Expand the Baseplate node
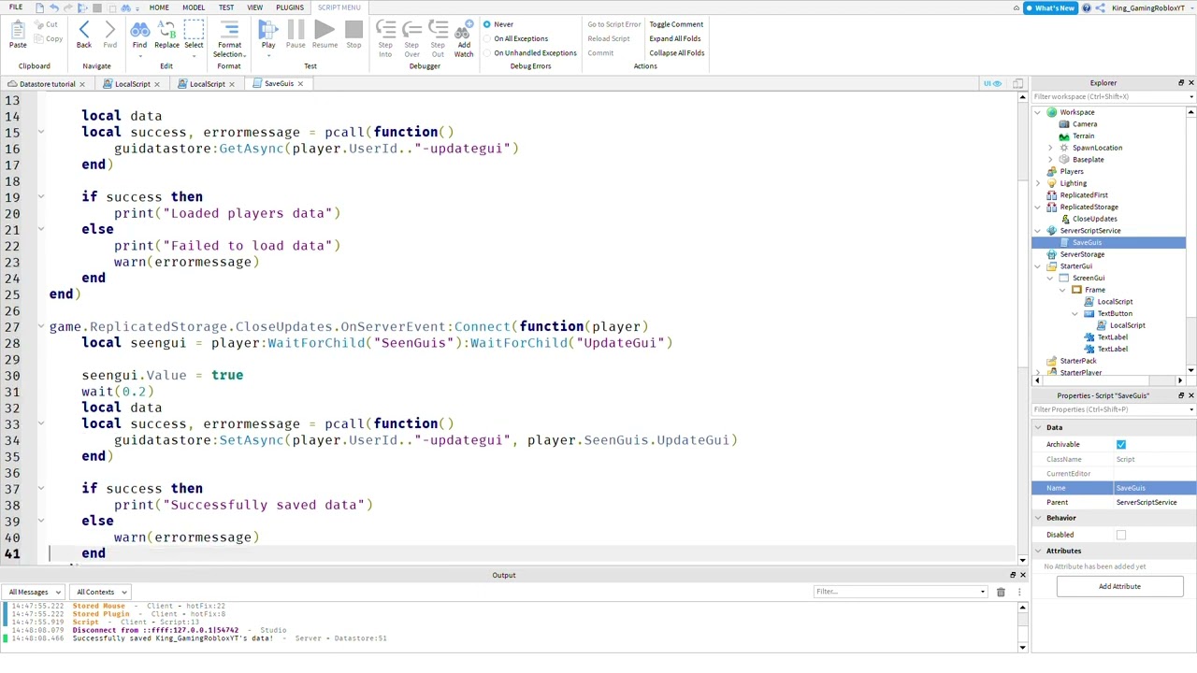This screenshot has width=1197, height=673. point(1050,160)
